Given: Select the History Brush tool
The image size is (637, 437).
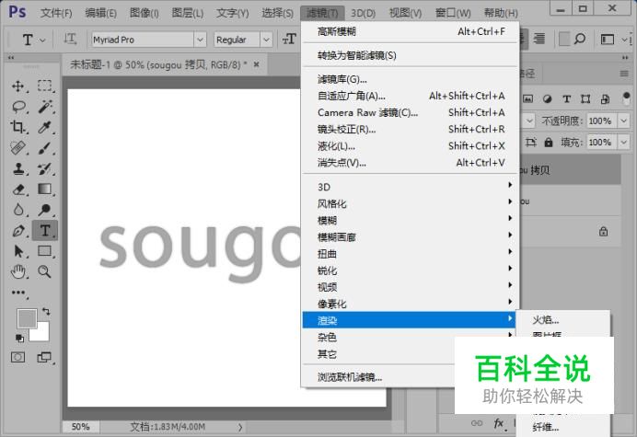Looking at the screenshot, I should [x=45, y=168].
